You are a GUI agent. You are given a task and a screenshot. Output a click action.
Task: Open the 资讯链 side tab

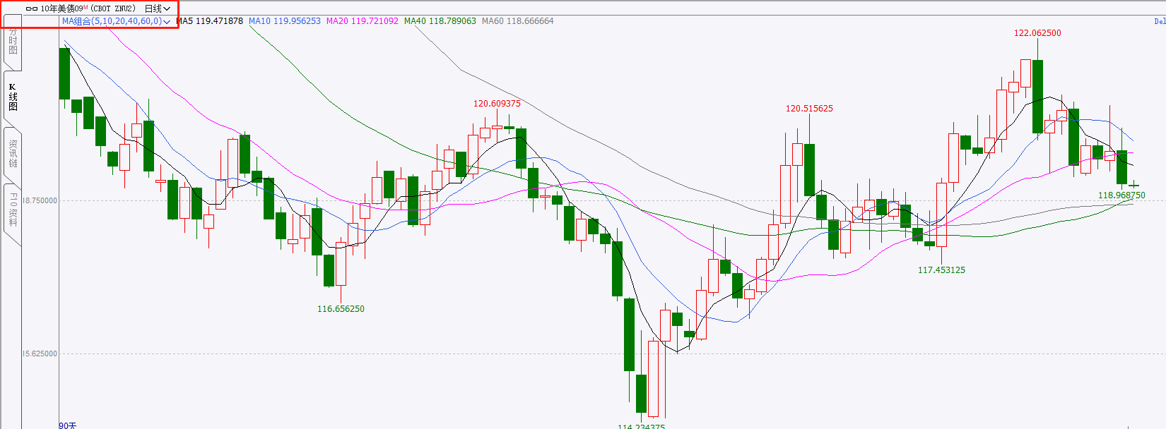coord(13,154)
